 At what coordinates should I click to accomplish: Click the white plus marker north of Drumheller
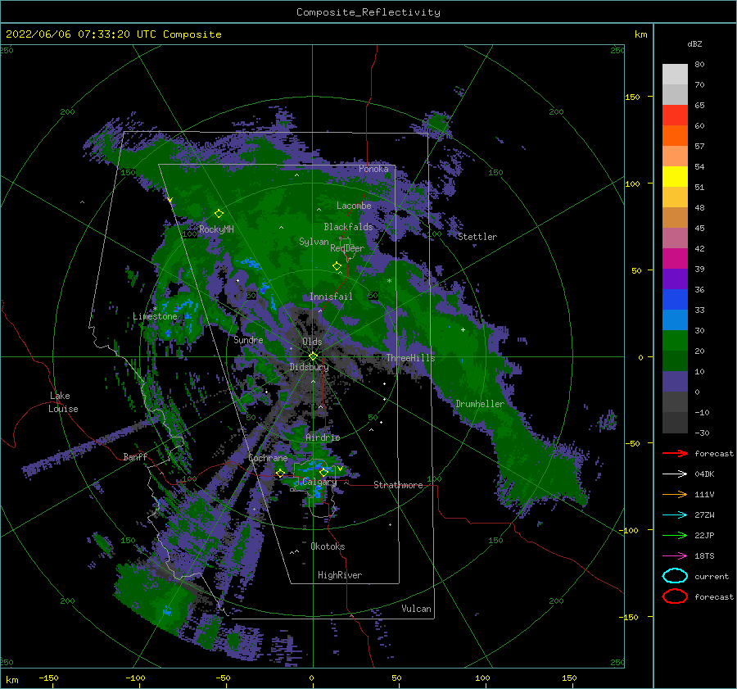point(463,329)
